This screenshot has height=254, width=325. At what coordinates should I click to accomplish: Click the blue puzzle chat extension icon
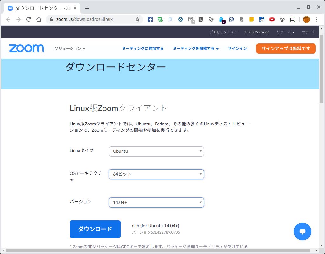click(x=231, y=19)
